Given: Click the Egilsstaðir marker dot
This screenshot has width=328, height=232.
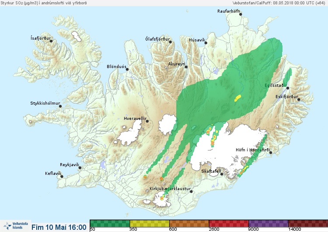Looking at the screenshot, I should [288, 88].
